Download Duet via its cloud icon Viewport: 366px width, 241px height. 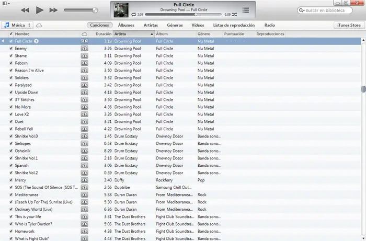point(85,122)
